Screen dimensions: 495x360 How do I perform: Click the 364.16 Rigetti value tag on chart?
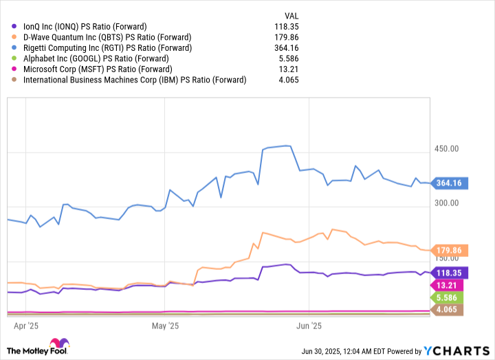click(x=450, y=183)
